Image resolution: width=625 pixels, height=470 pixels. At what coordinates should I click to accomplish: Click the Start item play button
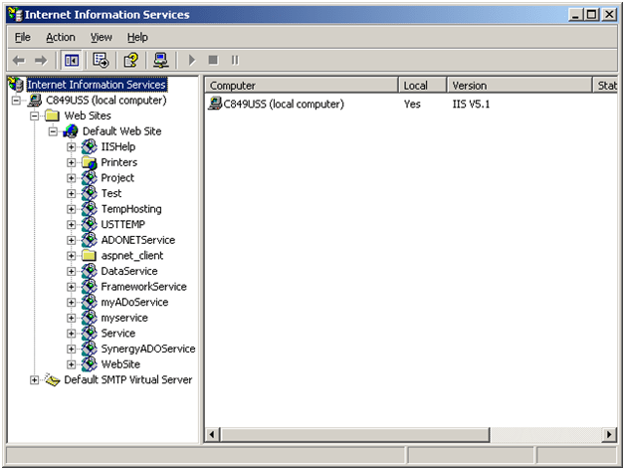click(192, 61)
